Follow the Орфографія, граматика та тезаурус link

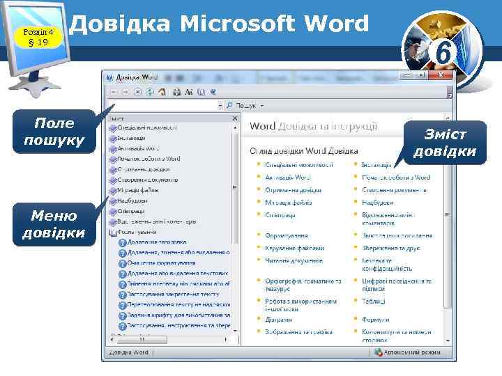[303, 285]
